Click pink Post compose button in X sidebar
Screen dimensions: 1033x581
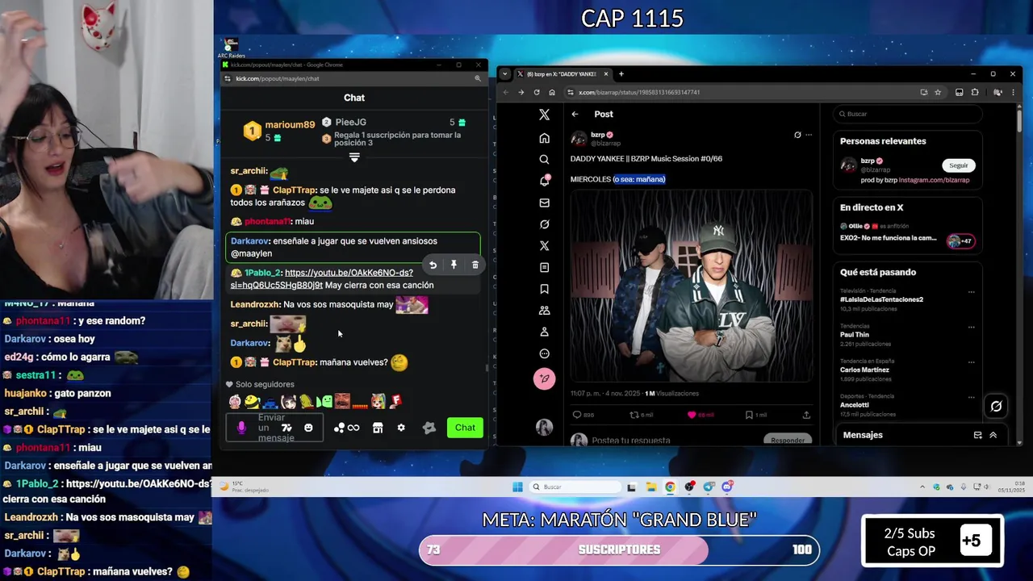(544, 378)
